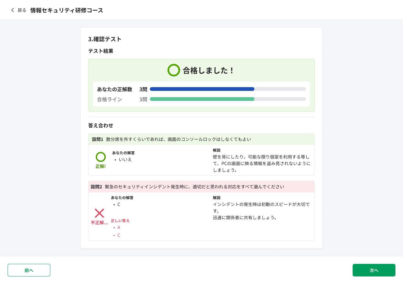Image resolution: width=403 pixels, height=284 pixels.
Task: Click the back chevron arrow icon
Action: click(x=13, y=10)
